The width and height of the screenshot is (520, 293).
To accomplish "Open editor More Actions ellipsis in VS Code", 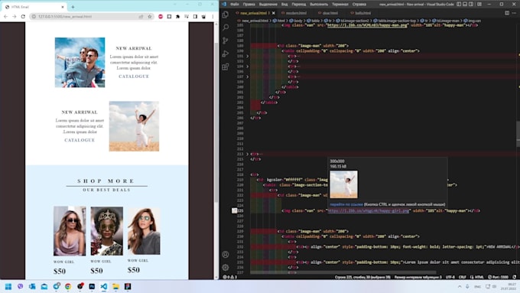I will 514,13.
